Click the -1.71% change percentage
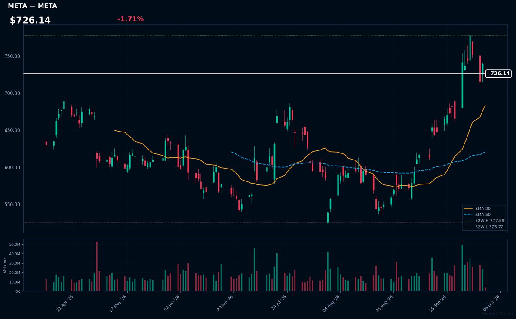The height and width of the screenshot is (319, 516). click(130, 19)
